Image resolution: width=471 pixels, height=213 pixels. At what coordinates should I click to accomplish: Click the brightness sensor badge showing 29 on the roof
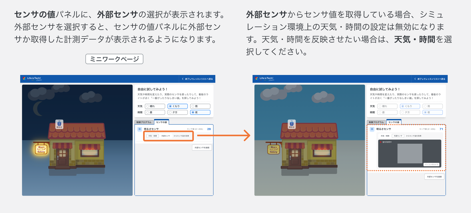click(x=59, y=124)
